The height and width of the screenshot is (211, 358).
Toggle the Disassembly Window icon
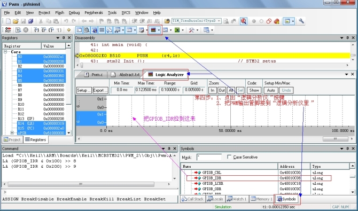(87, 30)
